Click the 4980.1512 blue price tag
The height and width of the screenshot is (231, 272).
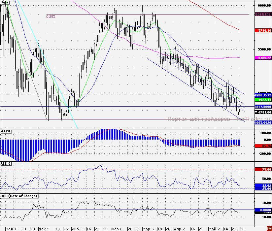[x=263, y=95]
